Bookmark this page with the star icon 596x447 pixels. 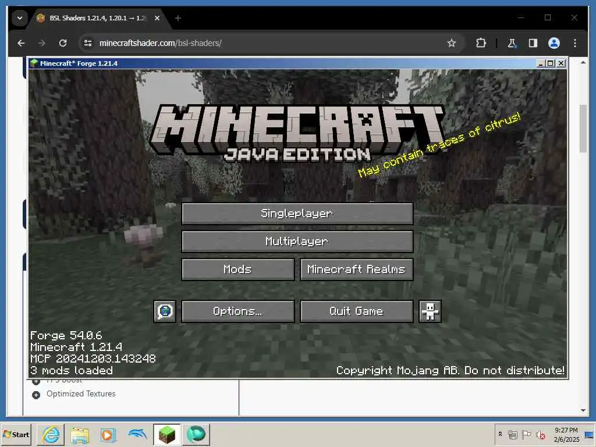pos(451,43)
